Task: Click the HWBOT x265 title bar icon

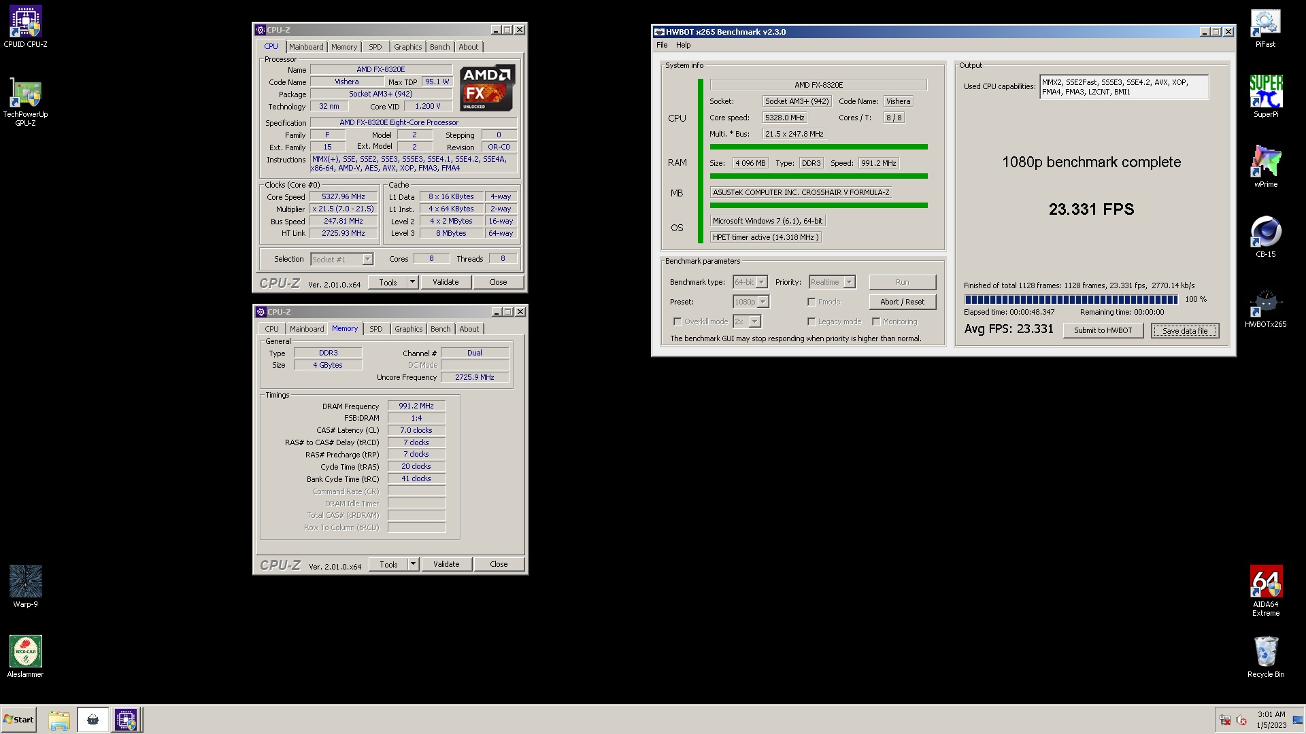Action: [x=658, y=32]
